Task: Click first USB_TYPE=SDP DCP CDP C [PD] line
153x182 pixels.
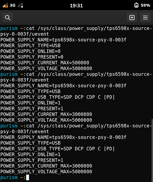Action: 58,97
